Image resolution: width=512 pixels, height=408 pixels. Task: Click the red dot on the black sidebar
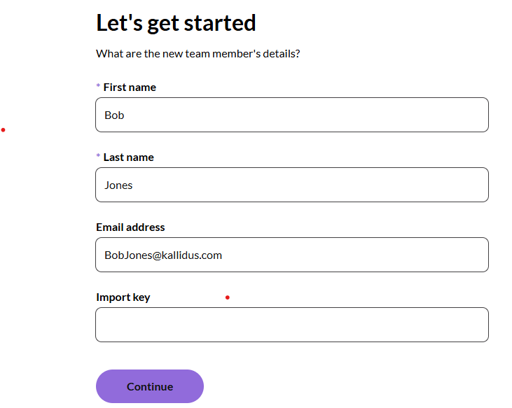[x=4, y=129]
